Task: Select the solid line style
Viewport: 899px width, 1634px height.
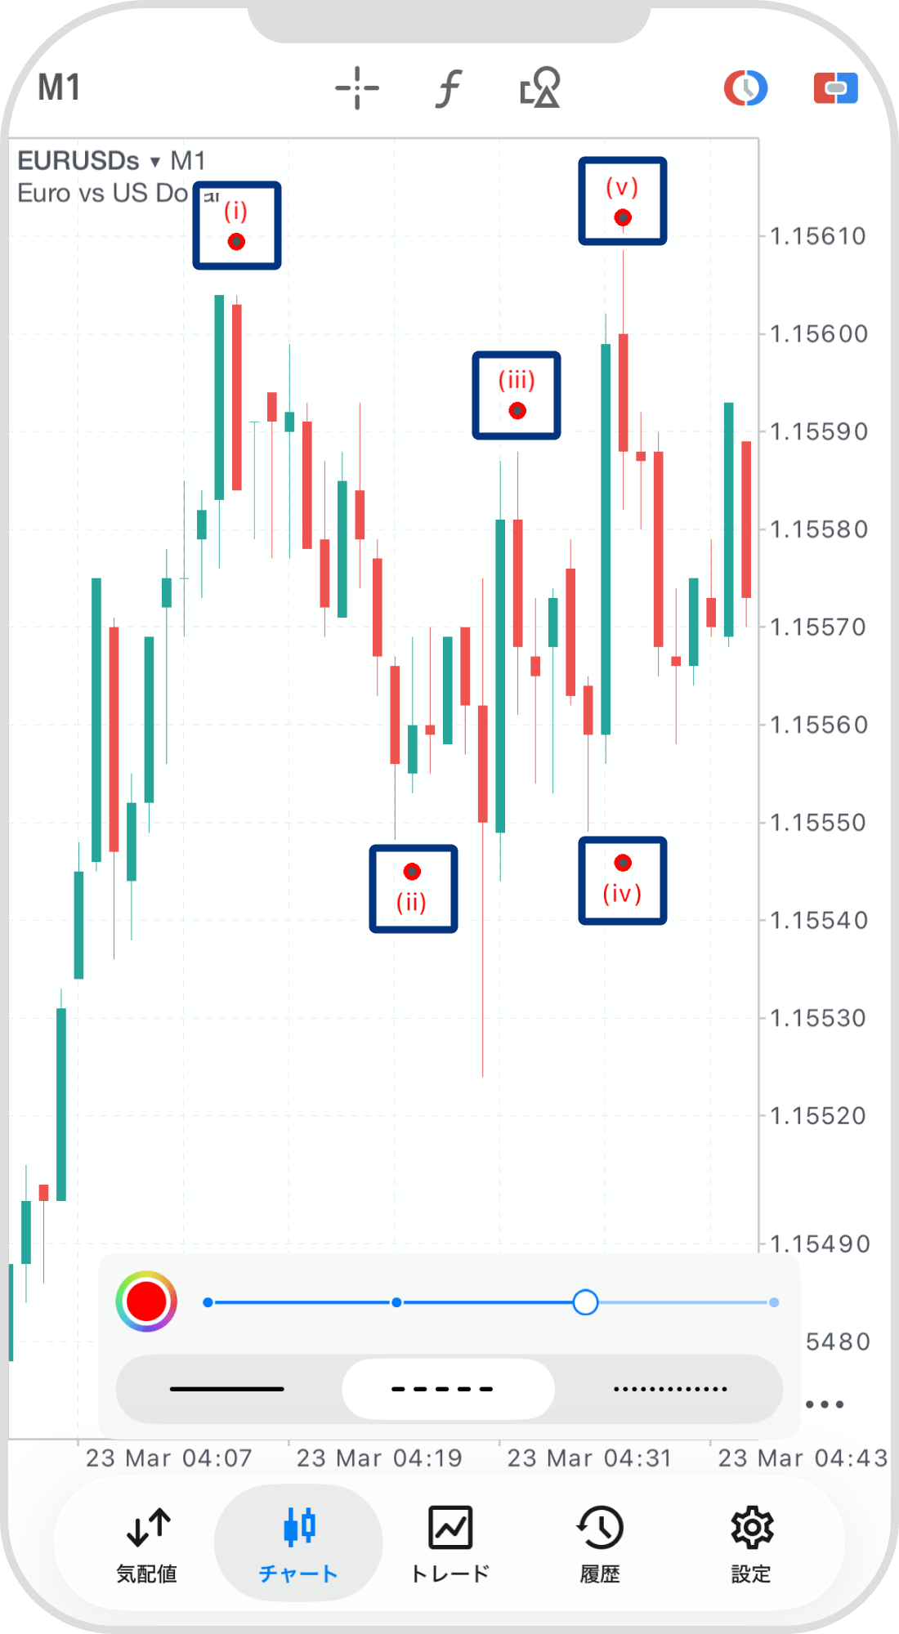Action: [227, 1389]
